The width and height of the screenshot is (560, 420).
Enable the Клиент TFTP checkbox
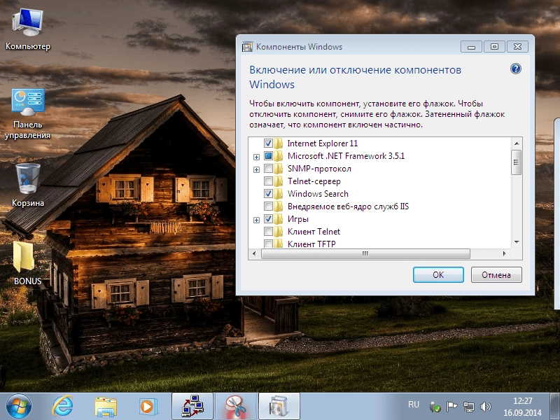pos(268,244)
